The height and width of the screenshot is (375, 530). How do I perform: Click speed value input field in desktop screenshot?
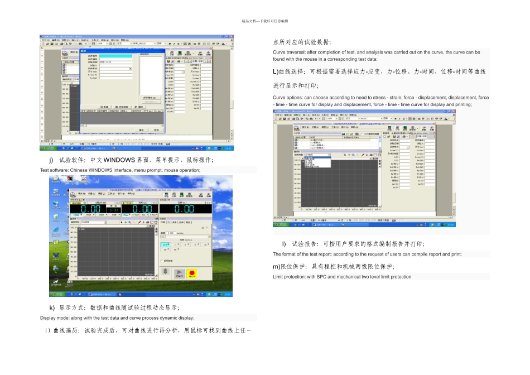pos(171,233)
